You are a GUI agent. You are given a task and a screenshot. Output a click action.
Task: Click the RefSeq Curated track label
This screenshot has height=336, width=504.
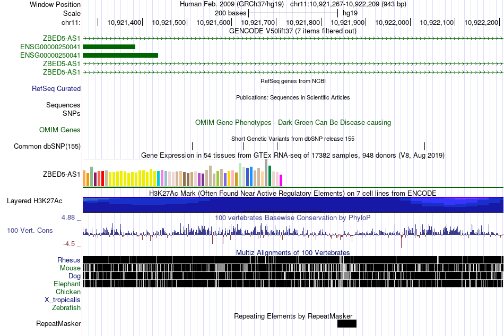(56, 88)
